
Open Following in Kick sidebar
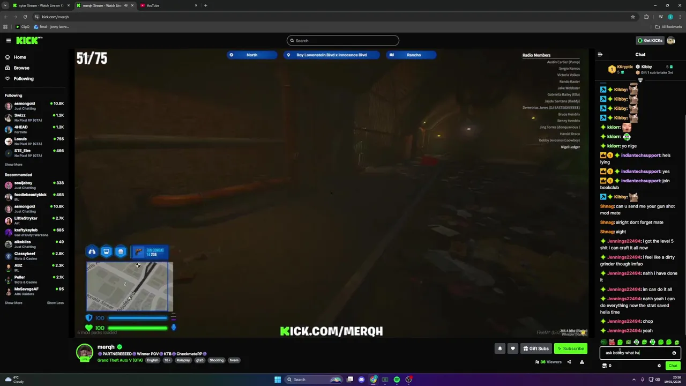click(24, 78)
